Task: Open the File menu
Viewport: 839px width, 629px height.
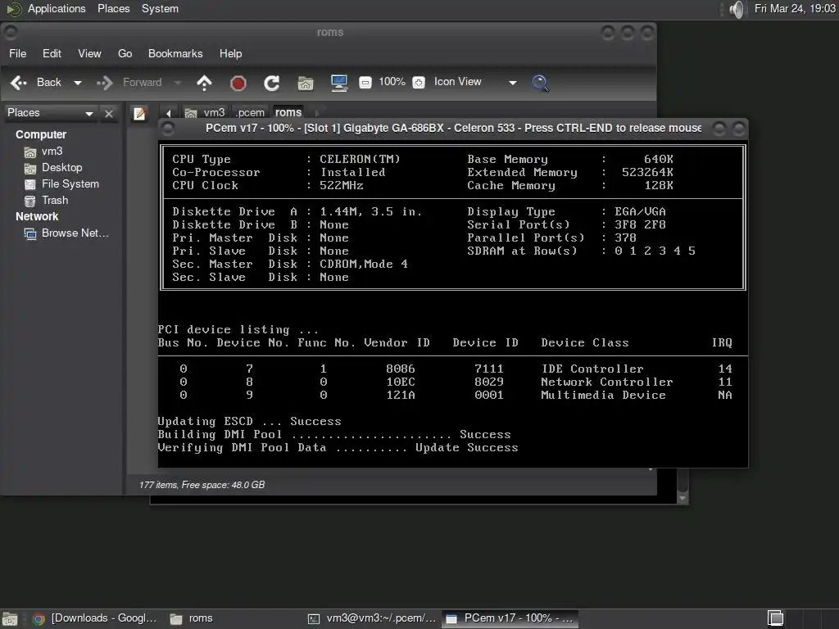Action: [x=18, y=53]
